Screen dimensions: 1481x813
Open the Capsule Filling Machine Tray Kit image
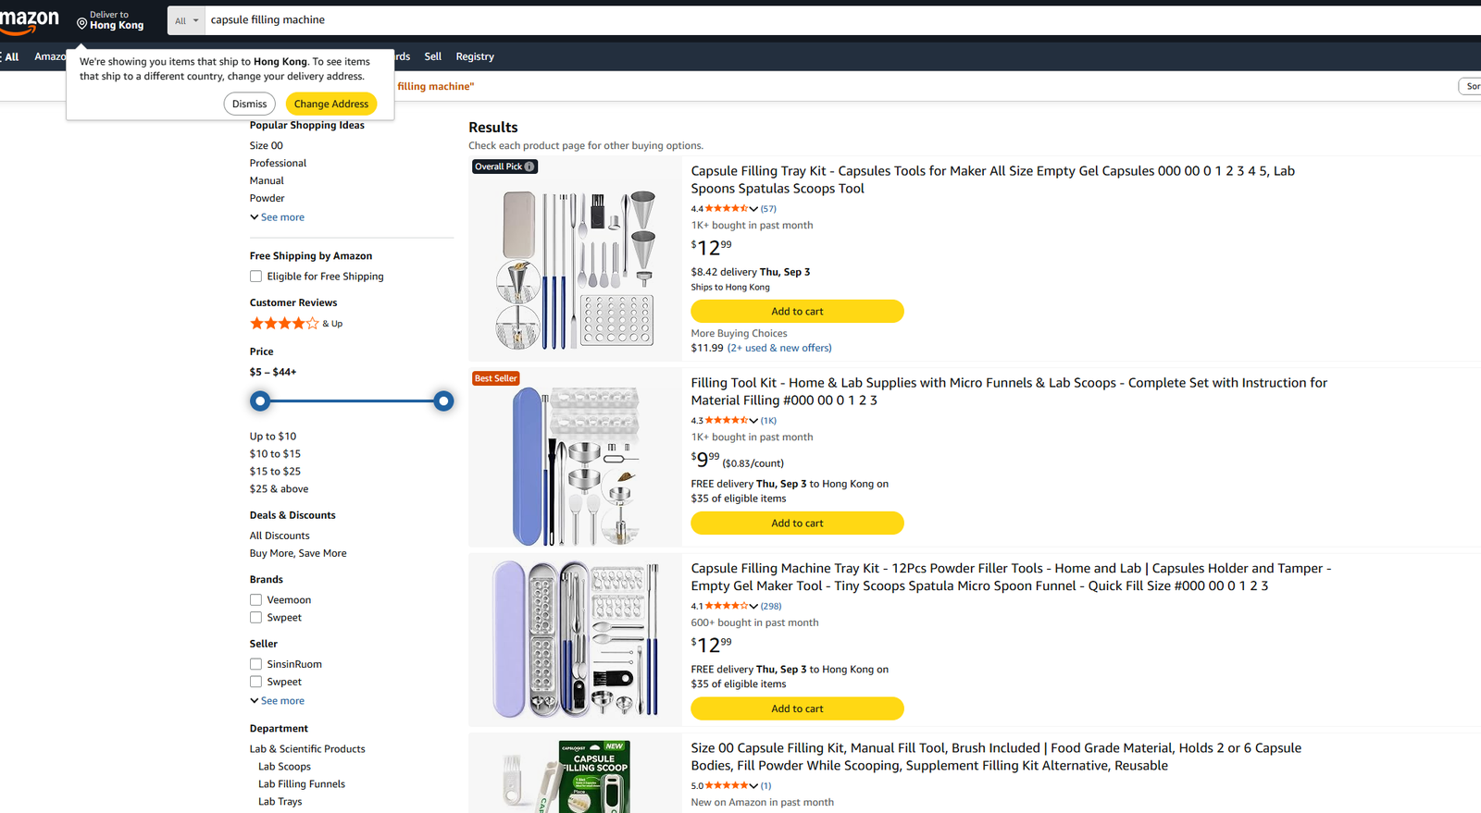(575, 639)
